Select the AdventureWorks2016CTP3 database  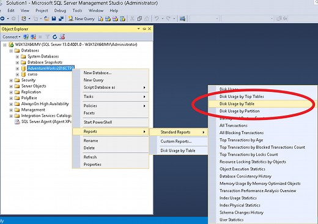51,68
